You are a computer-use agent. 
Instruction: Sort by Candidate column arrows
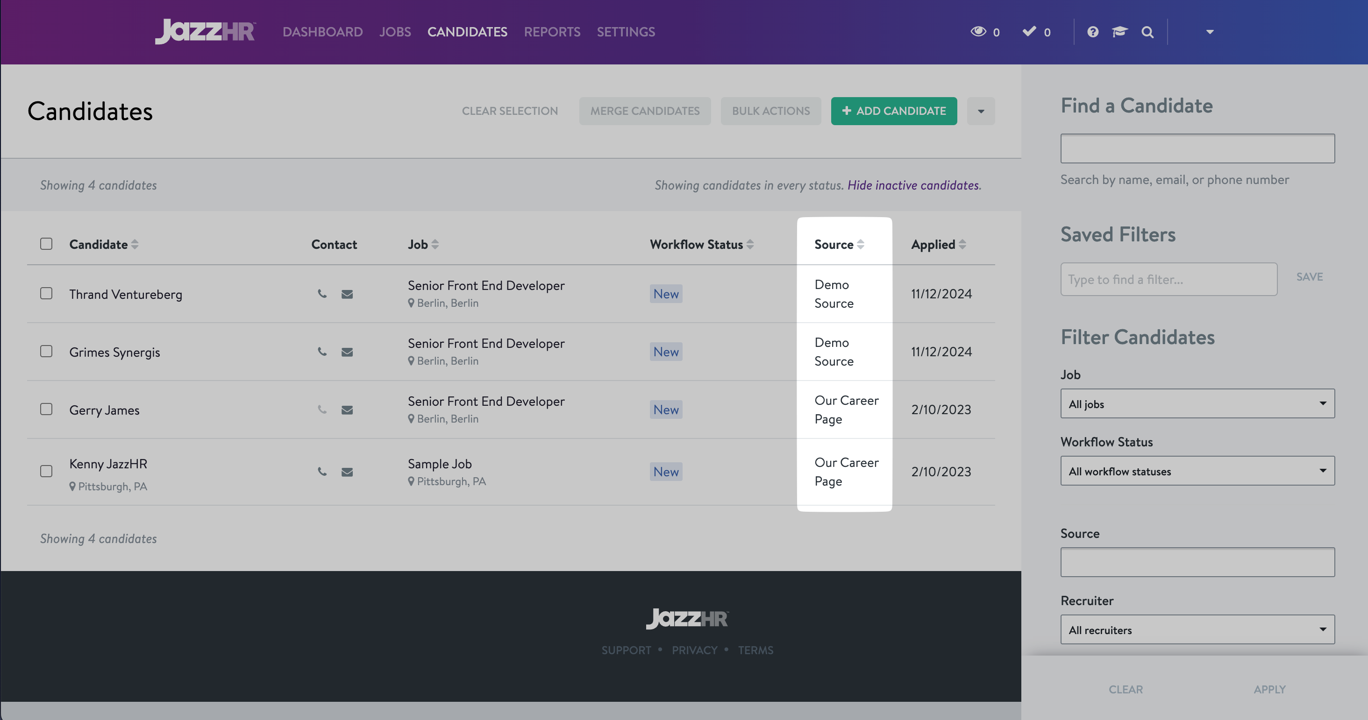135,244
